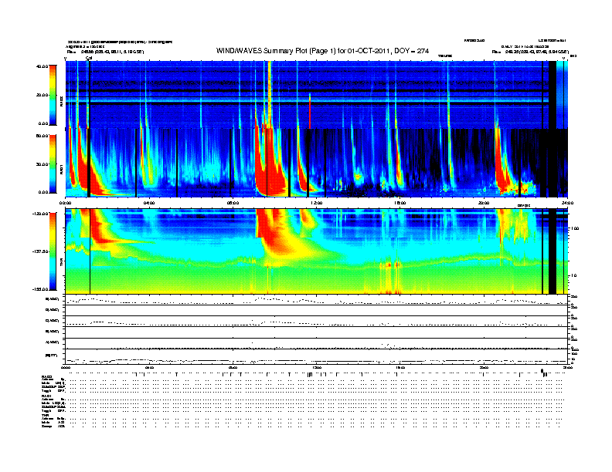Click the RAD2 vertical axis label
Image resolution: width=612 pixels, height=472 pixels.
coord(62,101)
